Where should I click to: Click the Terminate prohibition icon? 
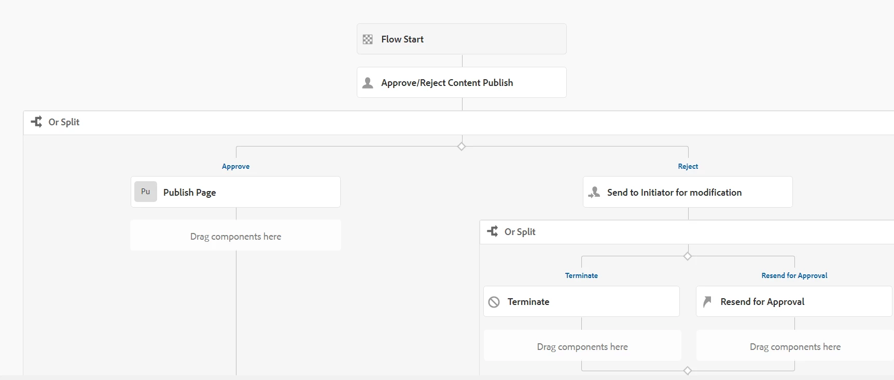(494, 302)
